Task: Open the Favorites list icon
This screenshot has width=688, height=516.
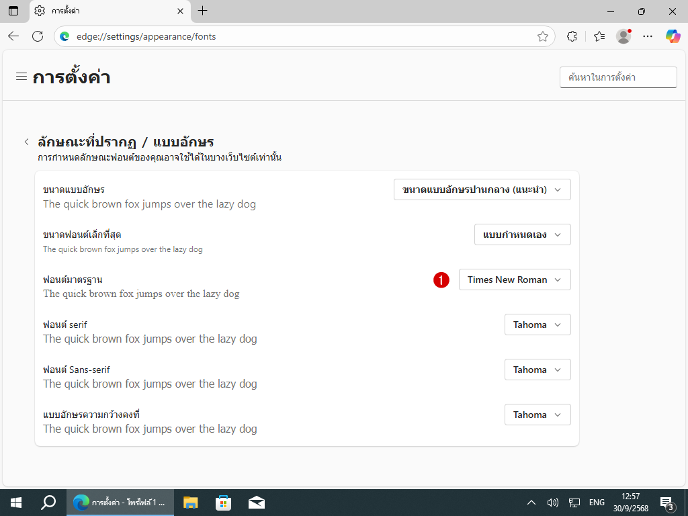Action: coord(599,36)
